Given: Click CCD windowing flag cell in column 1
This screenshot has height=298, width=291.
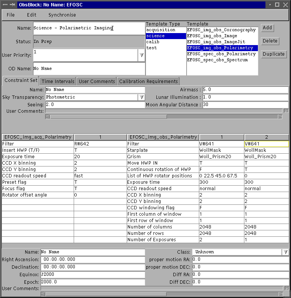Looking at the screenshot, I should point(221,208).
